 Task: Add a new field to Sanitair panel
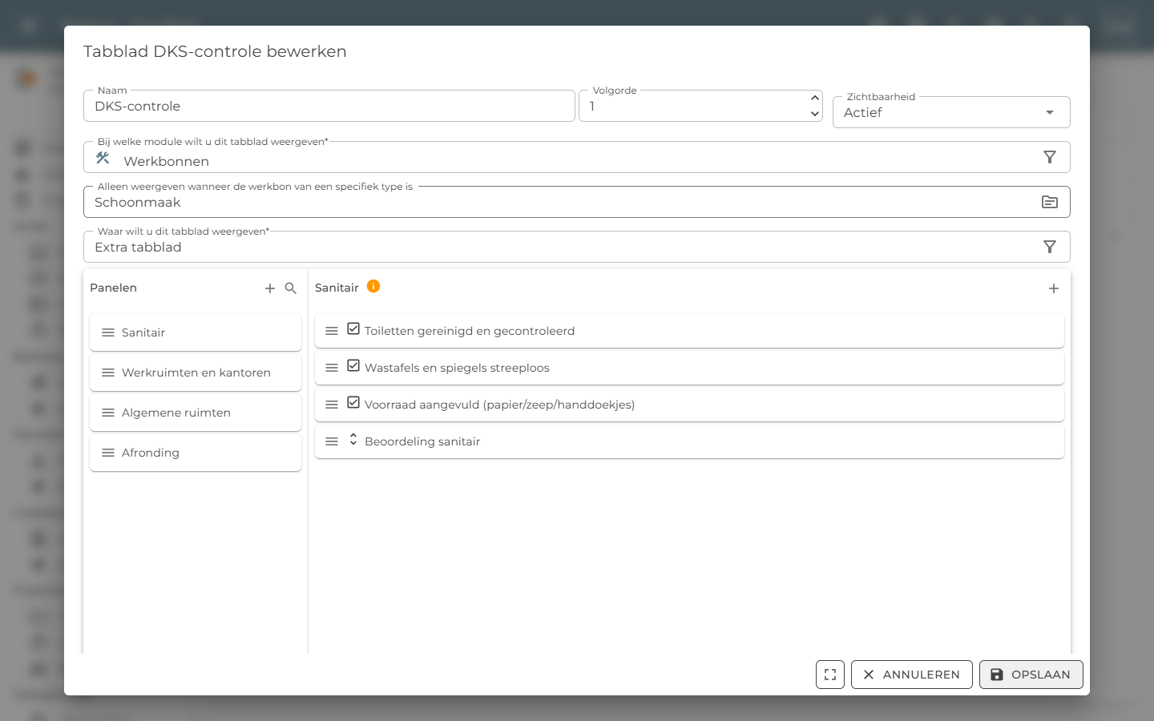click(x=1054, y=288)
